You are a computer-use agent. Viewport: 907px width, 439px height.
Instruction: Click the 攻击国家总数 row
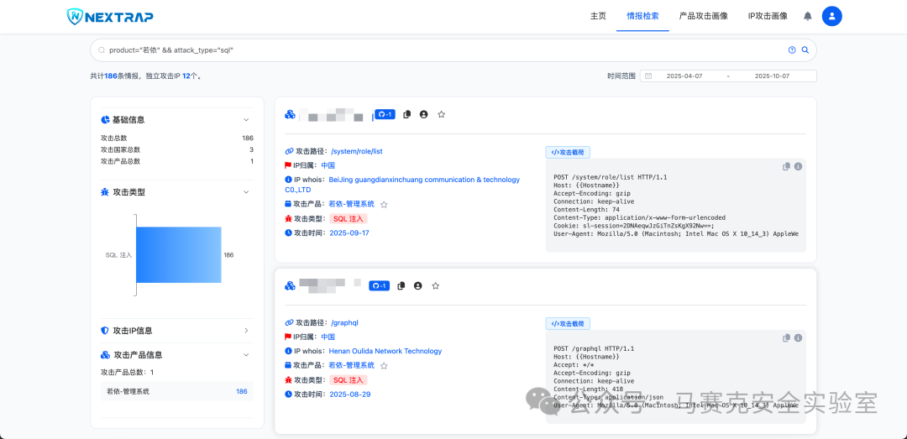coord(177,149)
